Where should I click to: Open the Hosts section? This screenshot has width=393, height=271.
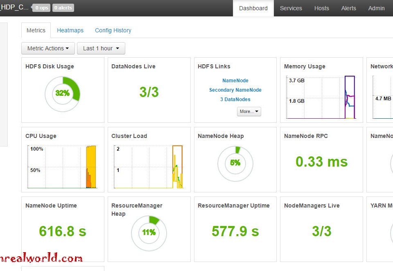(321, 8)
